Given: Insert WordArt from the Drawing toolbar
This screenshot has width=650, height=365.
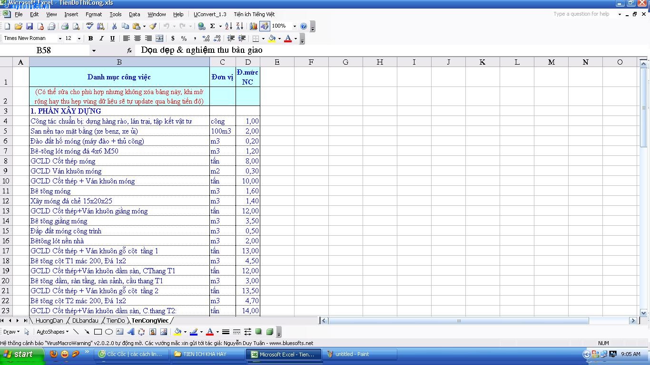Looking at the screenshot, I should pos(130,332).
